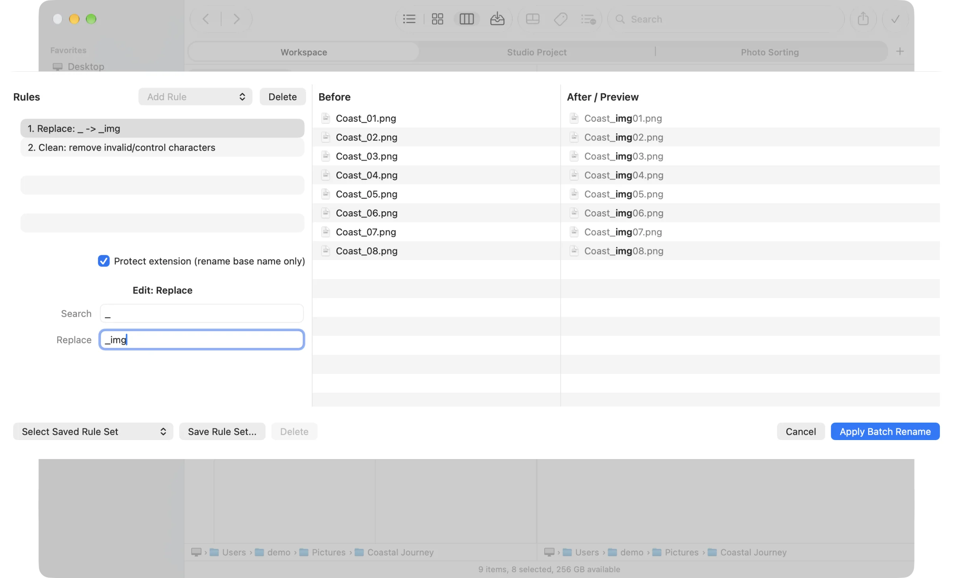This screenshot has height=578, width=953.
Task: Open Select Saved Rule Set dropdown
Action: (x=93, y=431)
